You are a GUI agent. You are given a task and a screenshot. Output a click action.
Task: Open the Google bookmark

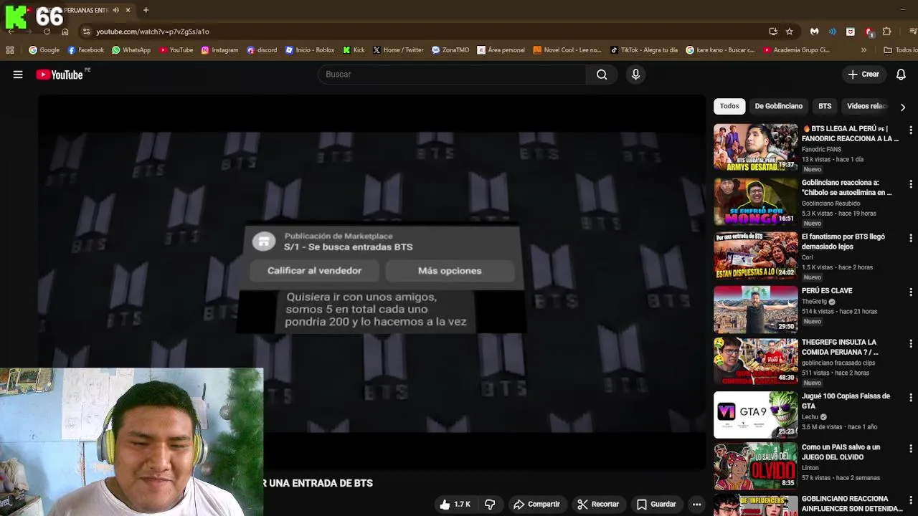(x=44, y=50)
